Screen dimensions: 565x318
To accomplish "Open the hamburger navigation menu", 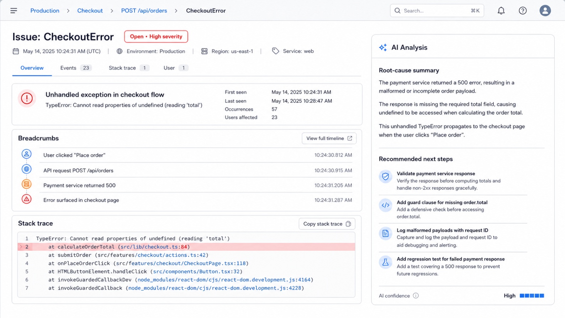I will point(14,11).
